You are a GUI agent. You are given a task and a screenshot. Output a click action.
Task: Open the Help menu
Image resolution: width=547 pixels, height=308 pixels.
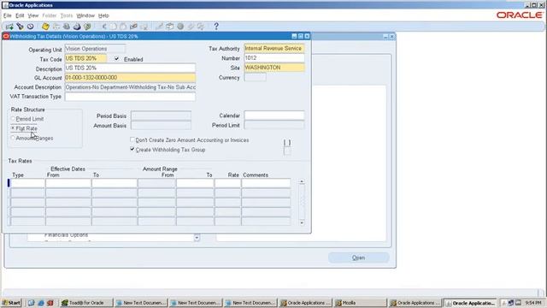(x=103, y=15)
